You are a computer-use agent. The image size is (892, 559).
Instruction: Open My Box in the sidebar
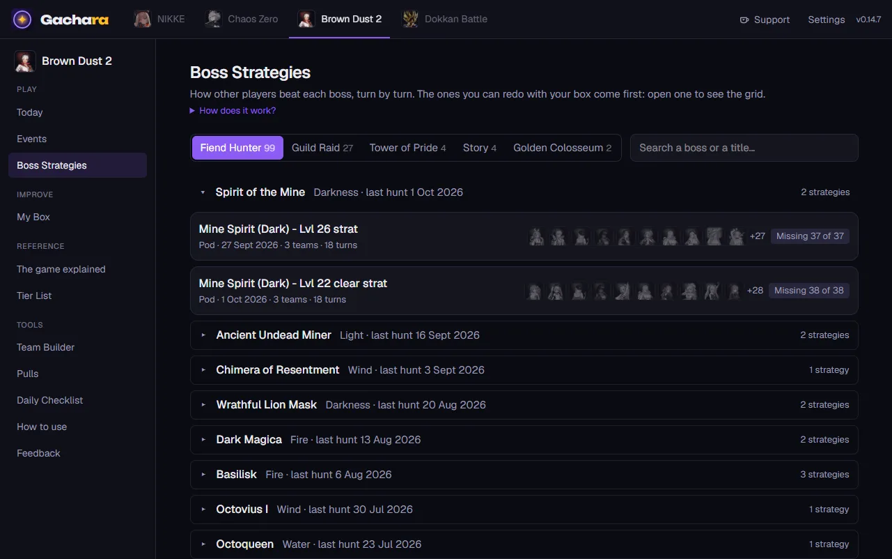click(x=77, y=217)
